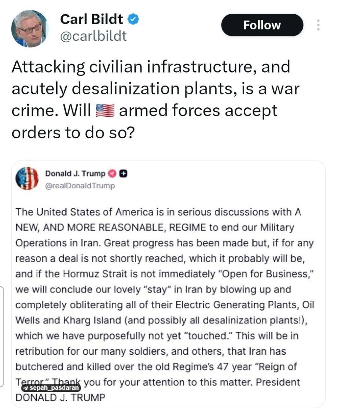Click the "Hormuz Strait" words in the quote

[82, 274]
